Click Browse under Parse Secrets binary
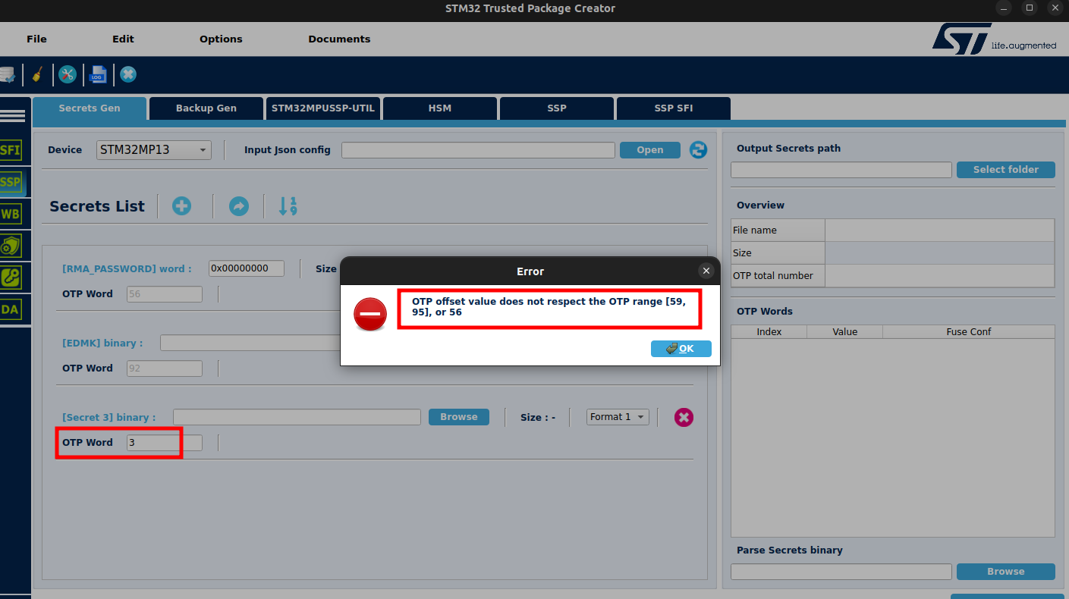 tap(1005, 571)
